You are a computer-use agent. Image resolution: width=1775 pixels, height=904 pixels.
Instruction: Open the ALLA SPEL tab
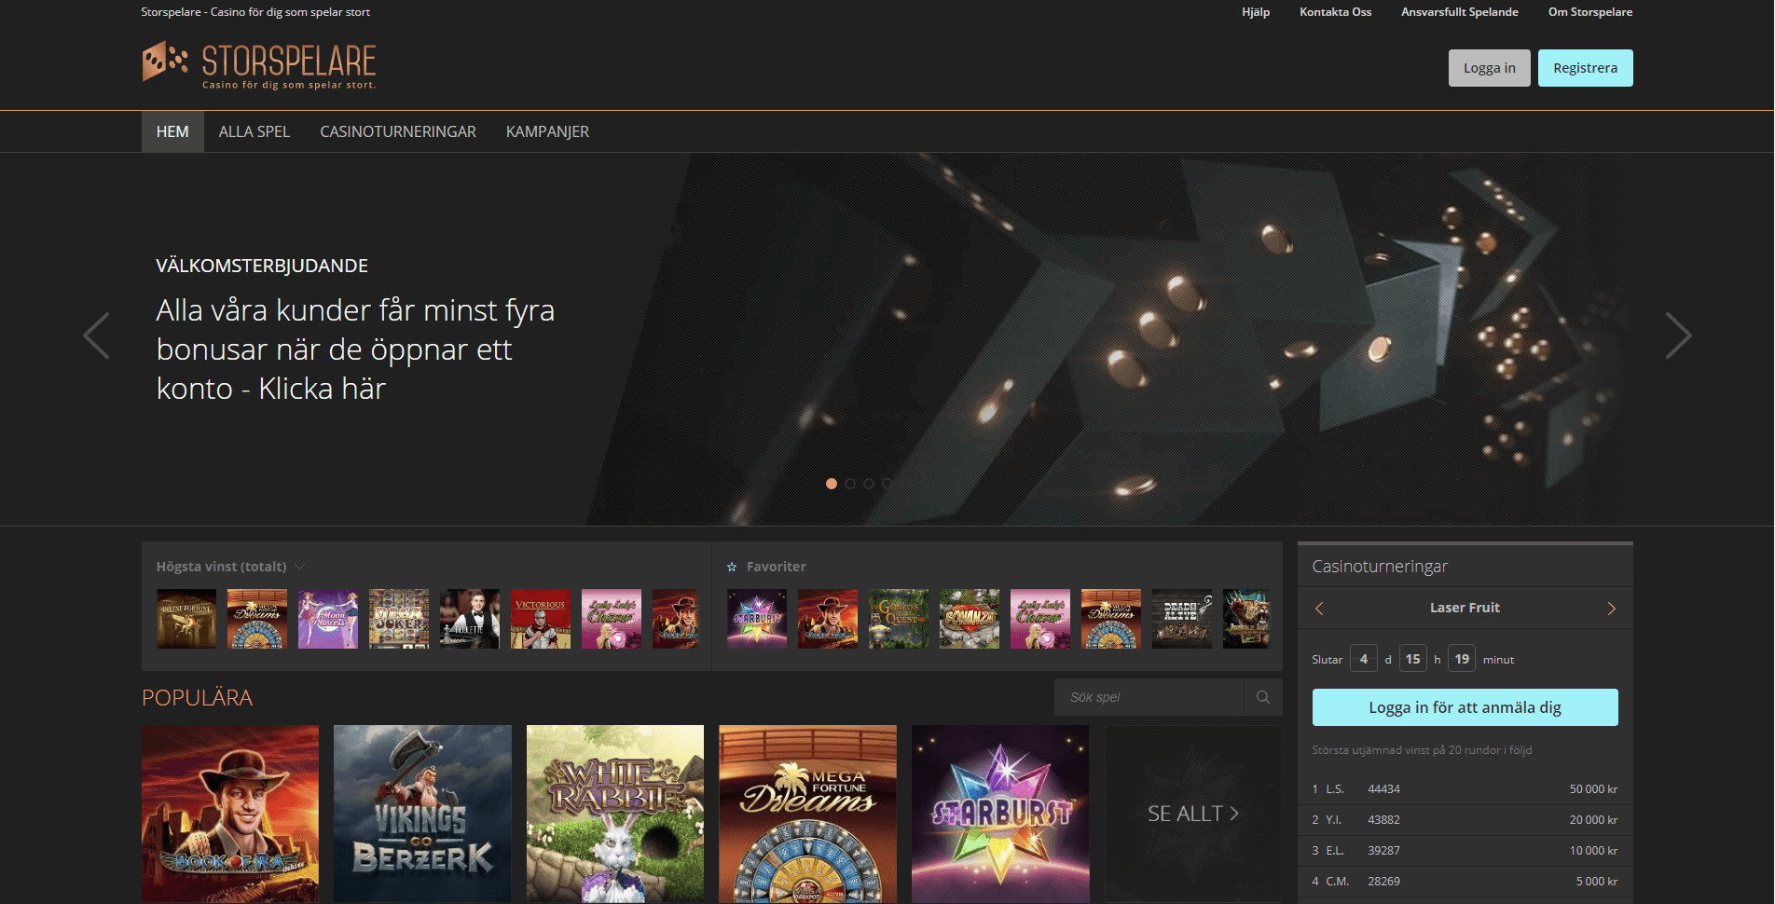coord(255,131)
